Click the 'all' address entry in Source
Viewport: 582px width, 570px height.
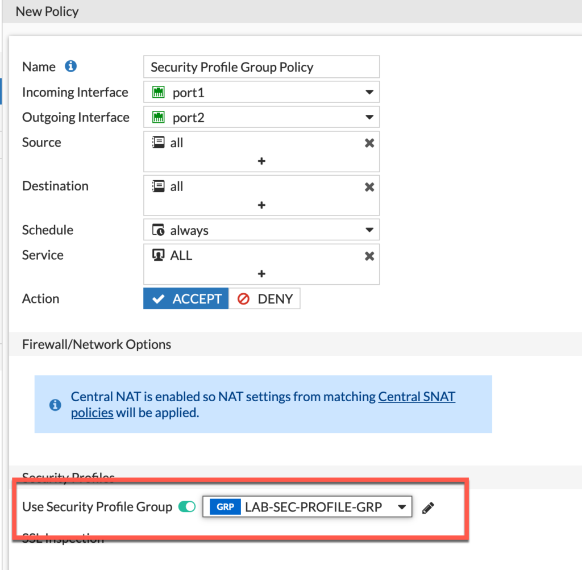coord(168,143)
